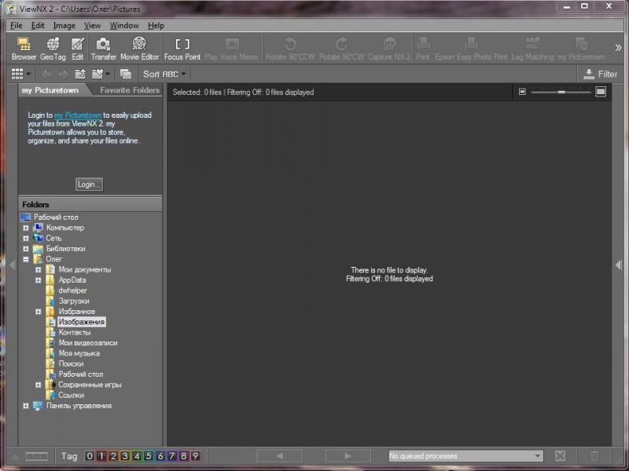Expand the Мои документы folder
This screenshot has width=629, height=471.
(x=39, y=269)
